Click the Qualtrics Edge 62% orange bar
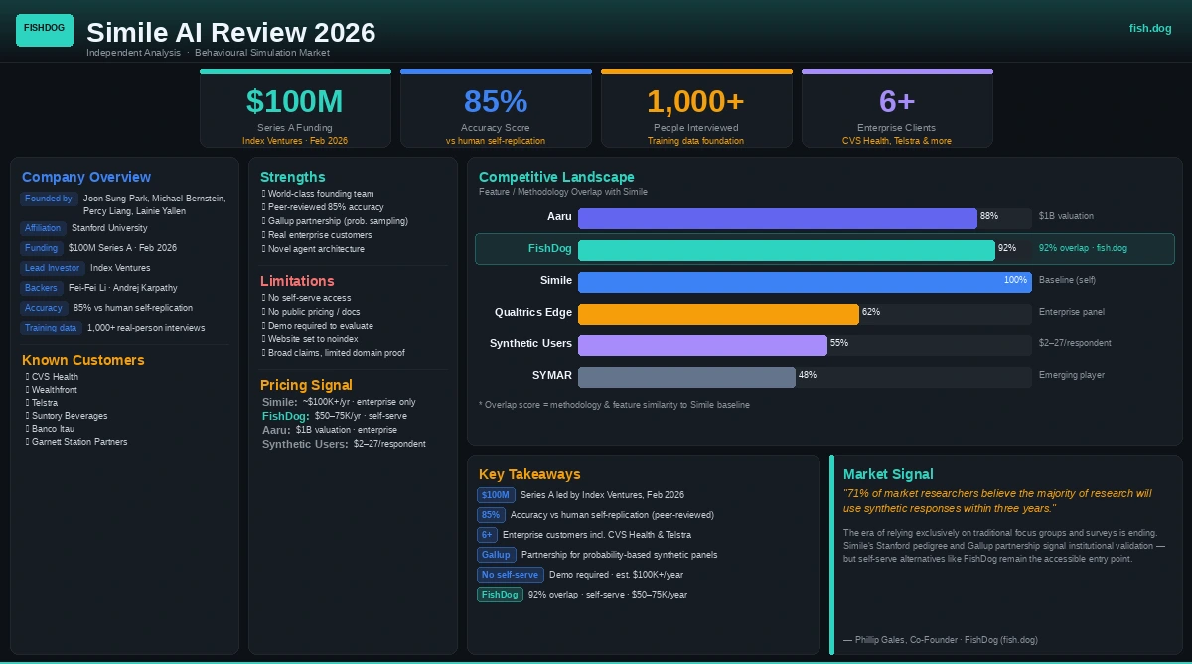The image size is (1192, 664). click(x=718, y=314)
